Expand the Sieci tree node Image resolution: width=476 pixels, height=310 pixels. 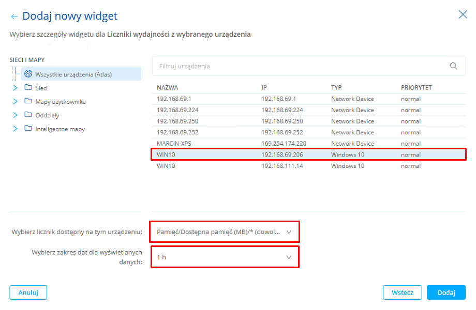[x=15, y=88]
